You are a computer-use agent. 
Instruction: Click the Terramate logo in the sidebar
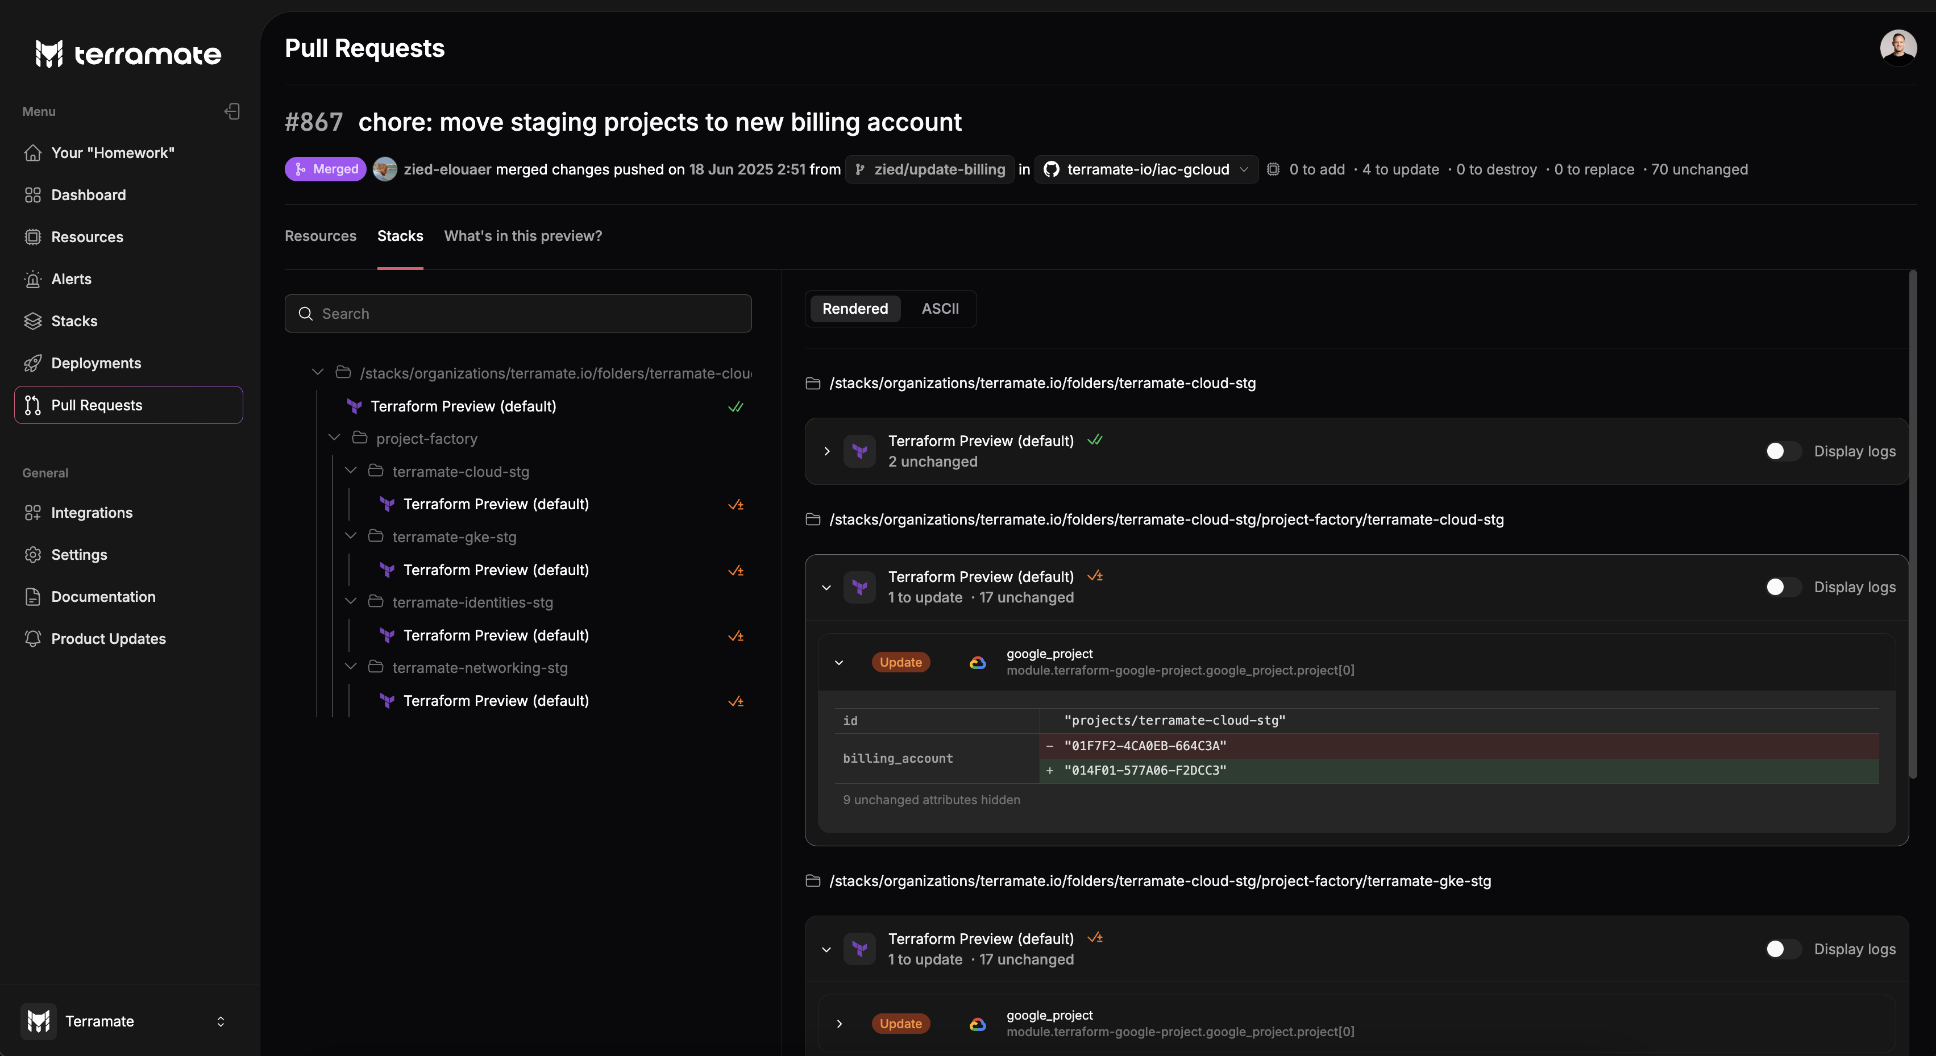click(128, 53)
